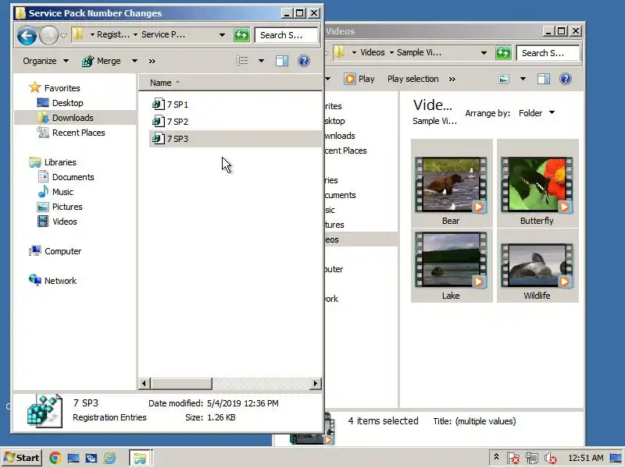Open the view options dropdown in front window

[261, 61]
